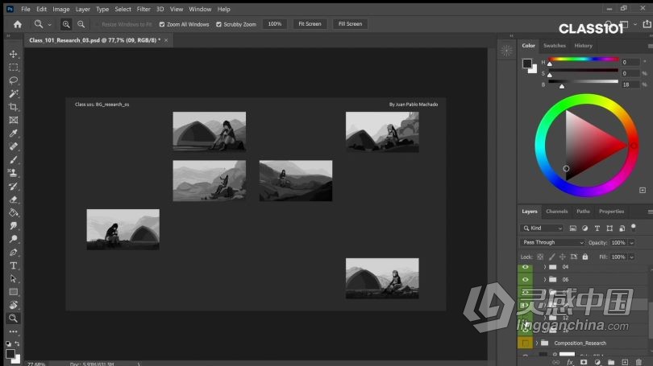
Task: Select the Crop tool
Action: pyautogui.click(x=14, y=107)
